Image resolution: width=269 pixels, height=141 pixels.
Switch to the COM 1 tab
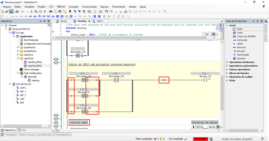tap(100, 21)
